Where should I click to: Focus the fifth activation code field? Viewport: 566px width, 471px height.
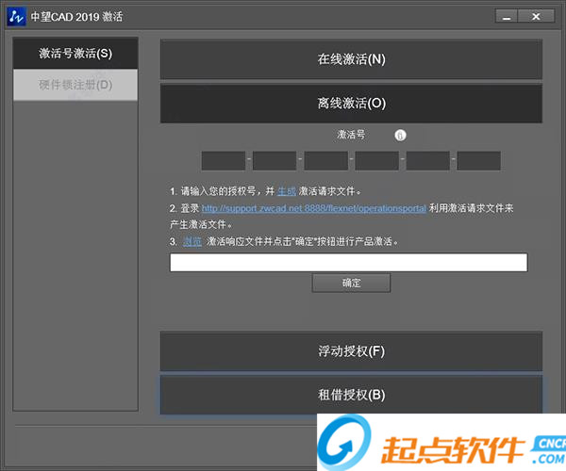(x=427, y=161)
